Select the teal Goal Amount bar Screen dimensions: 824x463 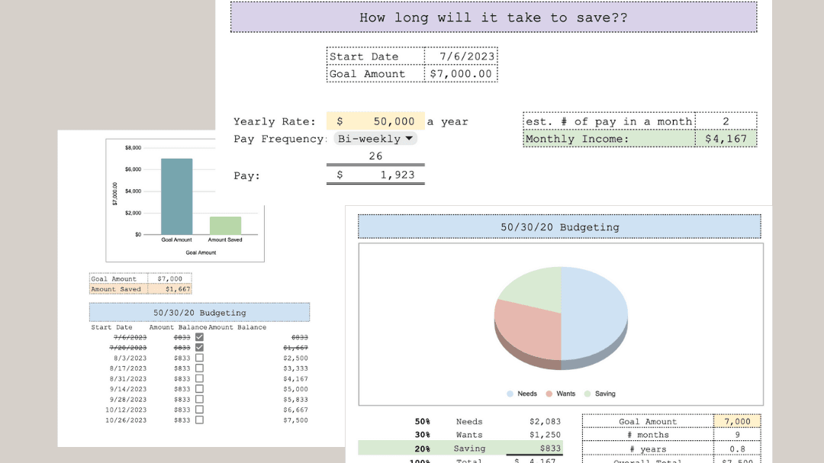point(176,197)
